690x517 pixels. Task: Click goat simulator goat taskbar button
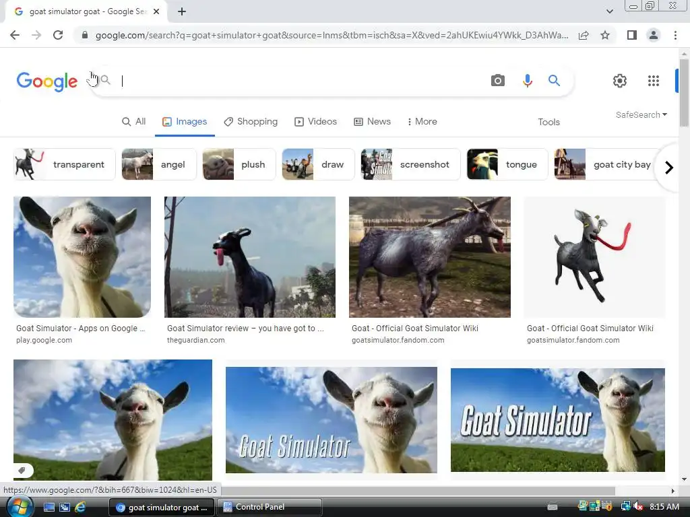[162, 508]
